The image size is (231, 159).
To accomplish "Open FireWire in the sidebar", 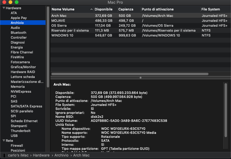I will [17, 57].
